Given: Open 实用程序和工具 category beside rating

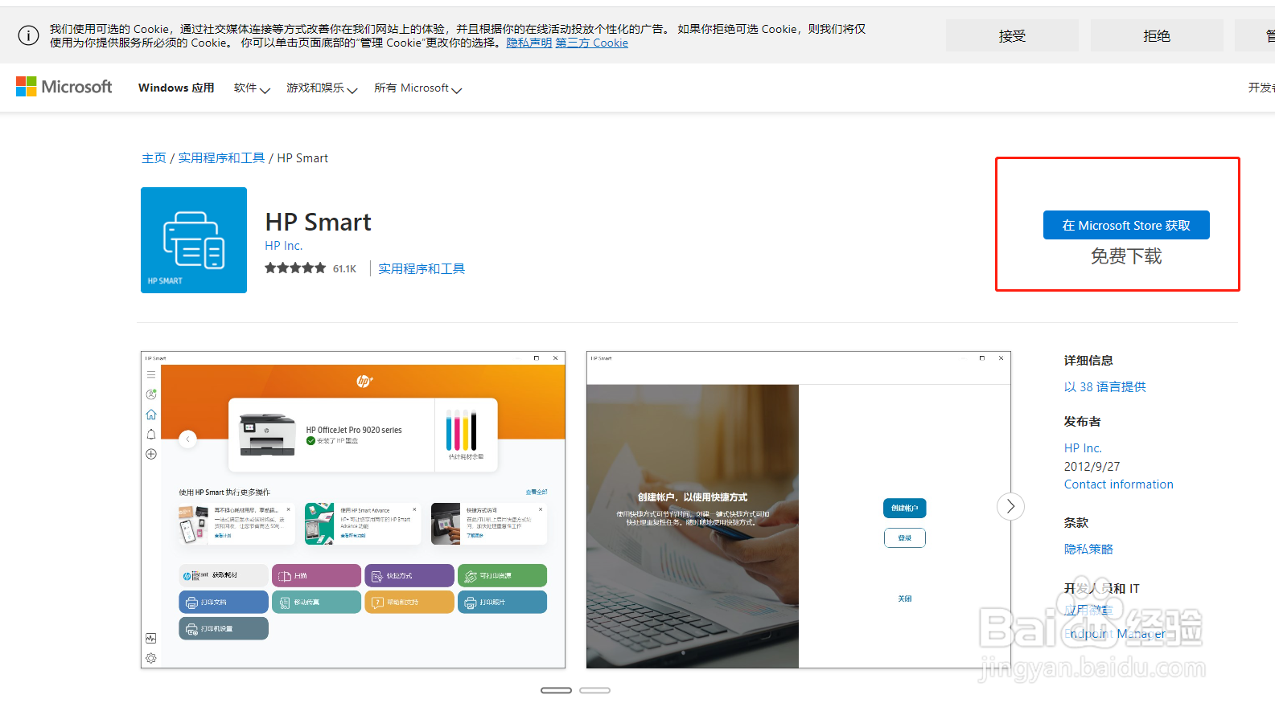Looking at the screenshot, I should coord(422,268).
